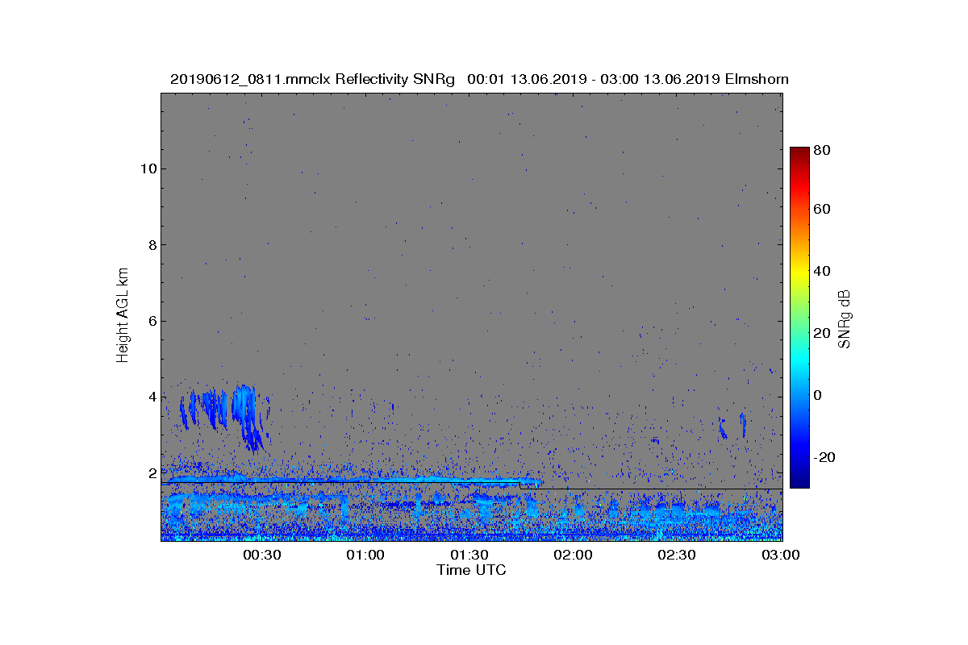Click the 03:00 time tick label
Screen dimensions: 968x645
[780, 555]
